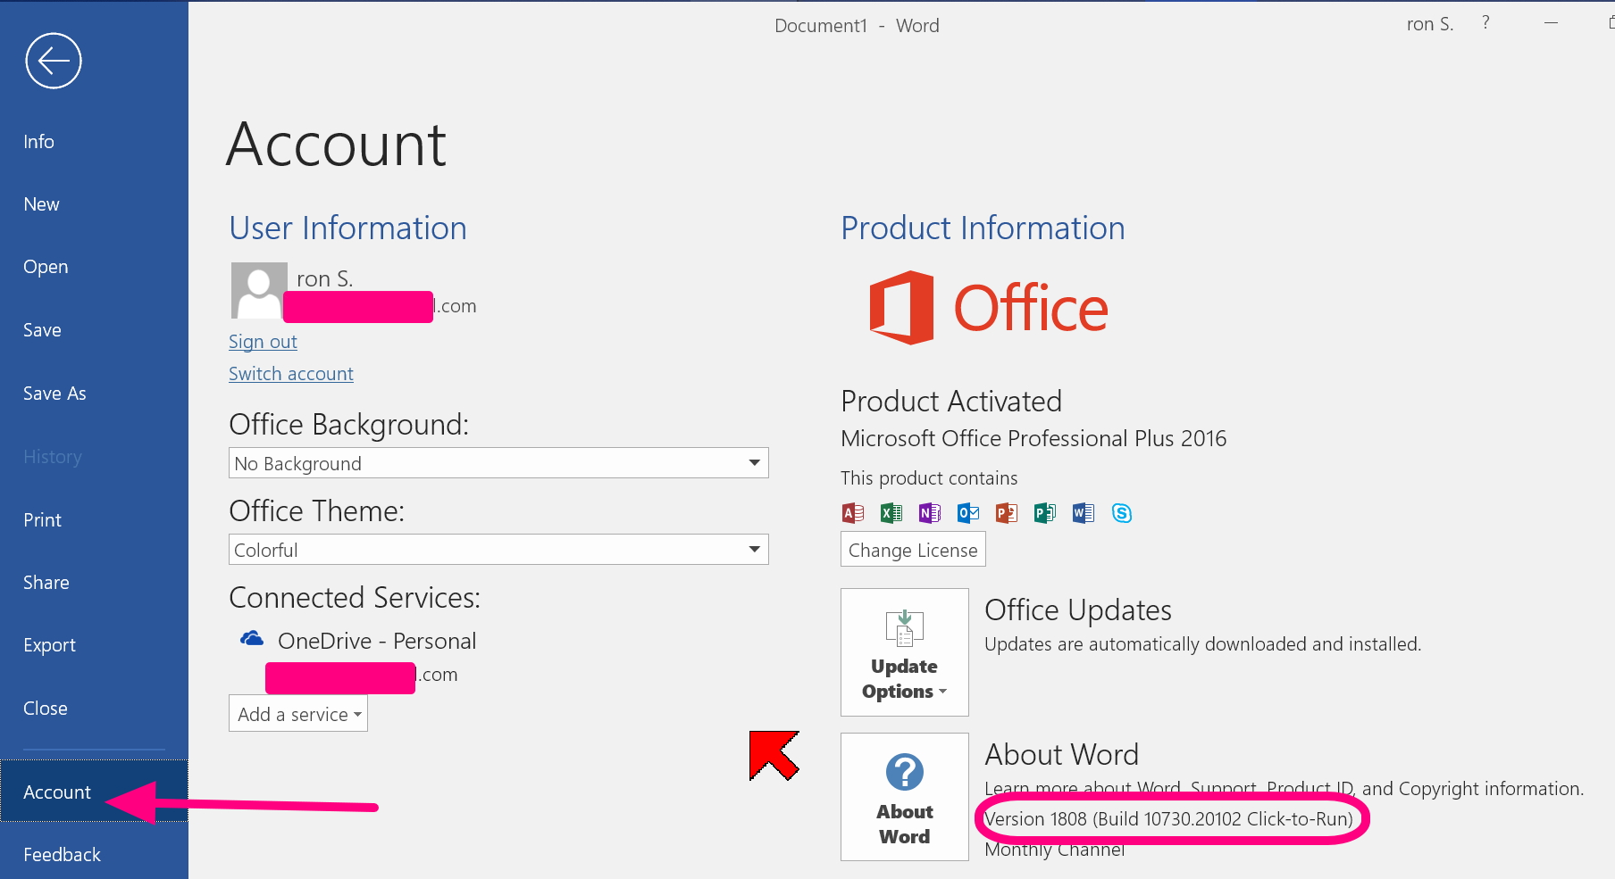
Task: Click the OneNote app icon
Action: pyautogui.click(x=930, y=513)
